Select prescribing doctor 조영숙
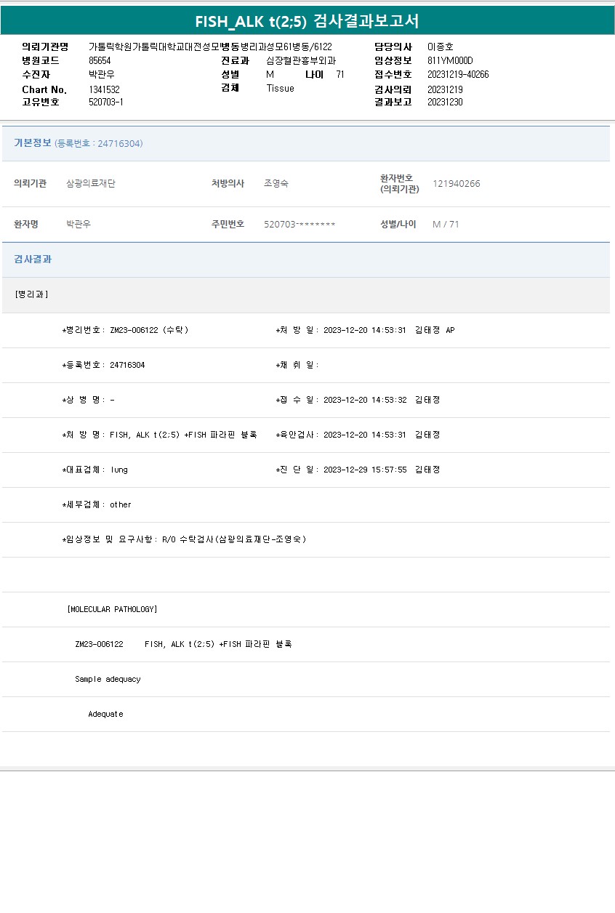 click(276, 184)
